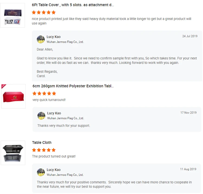Click 'Lucy Kao' name in the 17 Nov reply
This screenshot has height=194, width=203.
click(x=54, y=113)
